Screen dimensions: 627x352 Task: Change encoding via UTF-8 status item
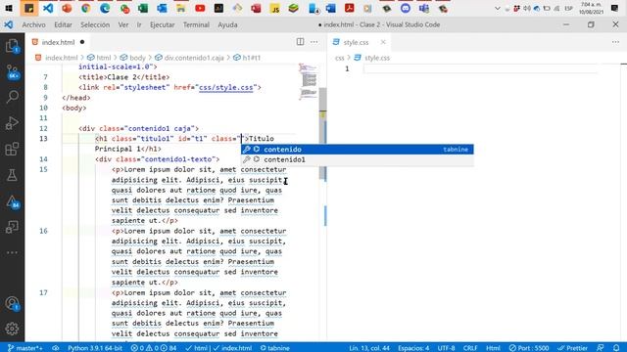coord(447,348)
